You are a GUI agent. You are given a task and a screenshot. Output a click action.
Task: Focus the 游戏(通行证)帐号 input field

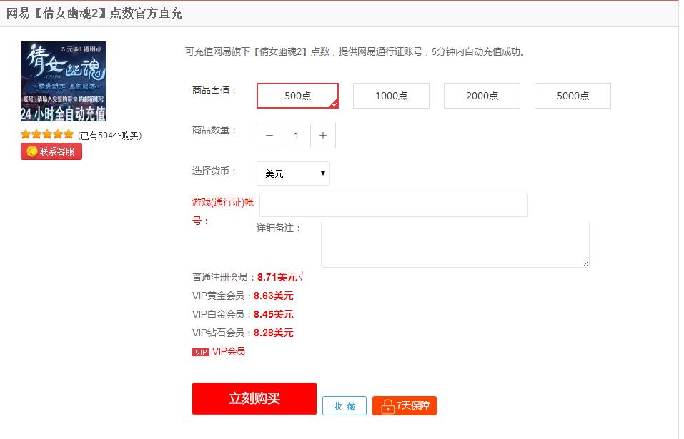pyautogui.click(x=394, y=205)
